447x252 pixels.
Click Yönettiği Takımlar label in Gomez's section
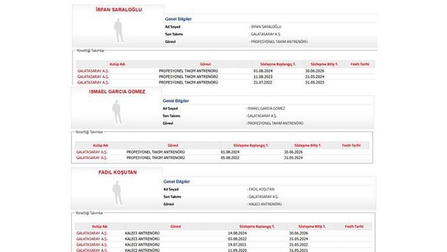89,132
